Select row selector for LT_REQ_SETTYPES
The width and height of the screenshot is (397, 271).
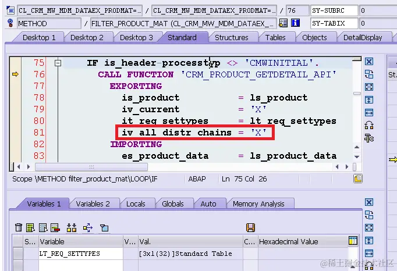pos(17,254)
